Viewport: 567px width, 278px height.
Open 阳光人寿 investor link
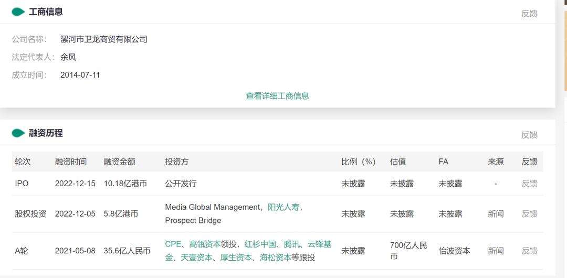[283, 207]
